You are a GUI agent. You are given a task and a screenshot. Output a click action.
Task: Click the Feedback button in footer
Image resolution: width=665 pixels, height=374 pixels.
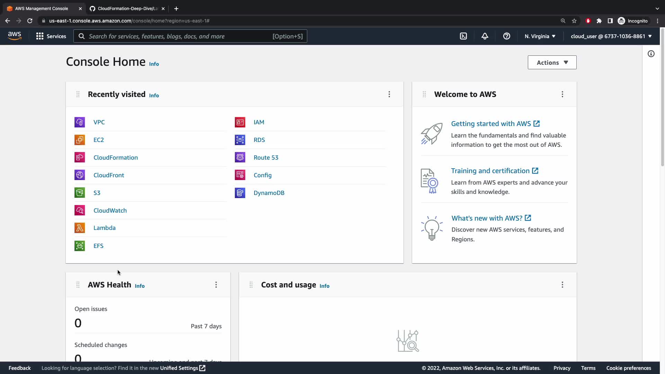coord(19,368)
